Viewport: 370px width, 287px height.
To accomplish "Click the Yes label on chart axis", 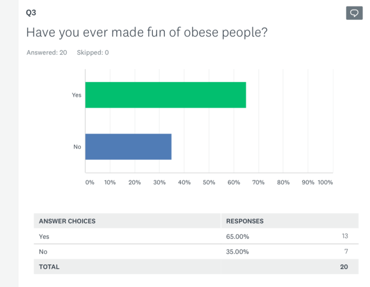I will 76,95.
